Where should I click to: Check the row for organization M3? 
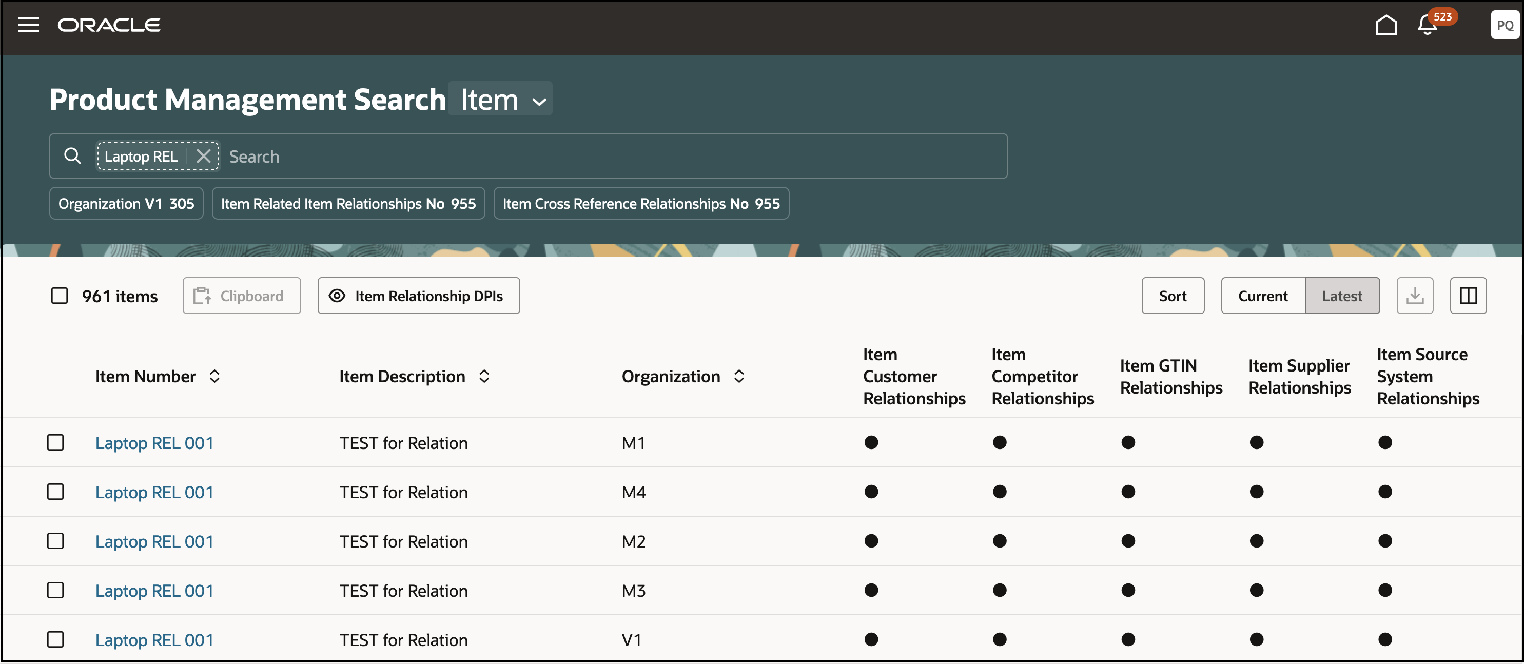[55, 590]
